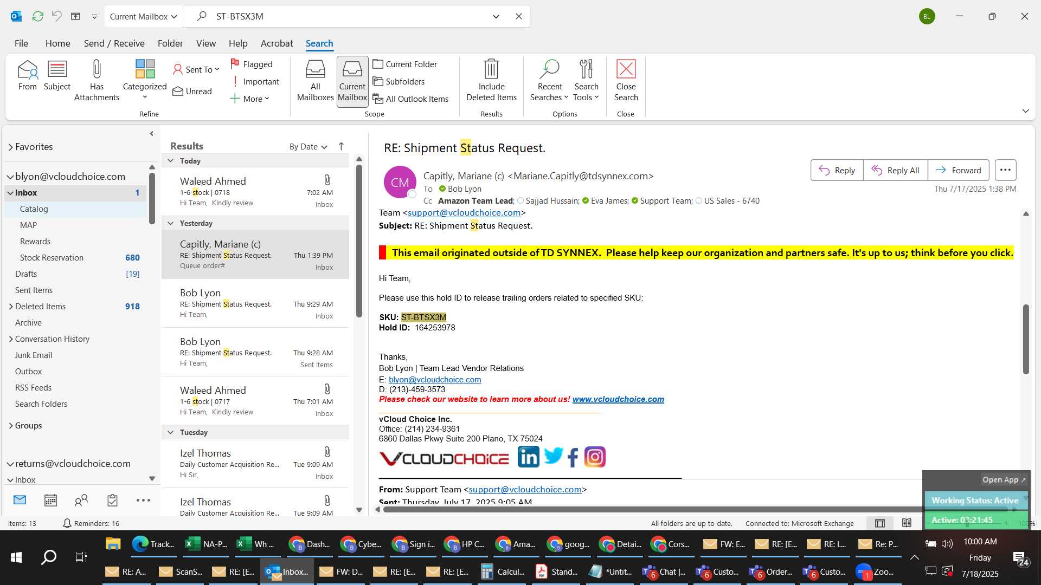This screenshot has height=585, width=1041.
Task: Open Current Mailbox scope dropdown
Action: point(144,16)
